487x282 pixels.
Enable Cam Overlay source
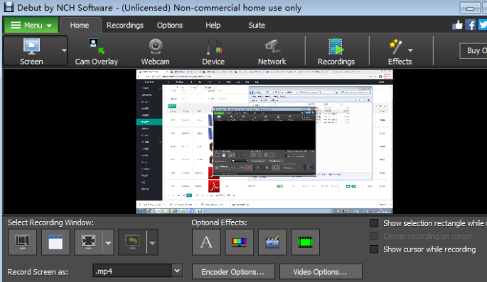coord(96,52)
